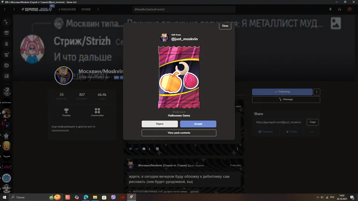Open chat icon in left sidebar

[x=6, y=22]
